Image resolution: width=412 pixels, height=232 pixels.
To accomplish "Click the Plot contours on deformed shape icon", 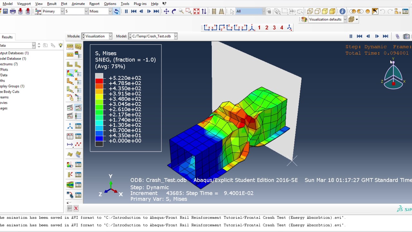I will [70, 73].
